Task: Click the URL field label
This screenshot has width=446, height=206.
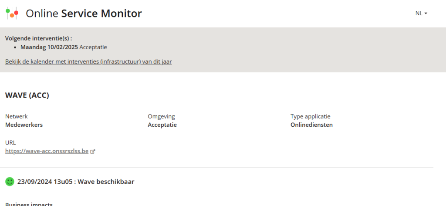Action: pyautogui.click(x=10, y=142)
